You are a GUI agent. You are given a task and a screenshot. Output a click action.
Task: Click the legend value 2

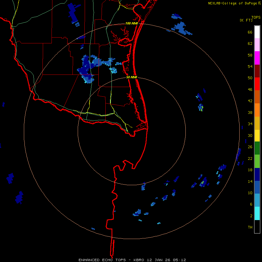(251, 216)
